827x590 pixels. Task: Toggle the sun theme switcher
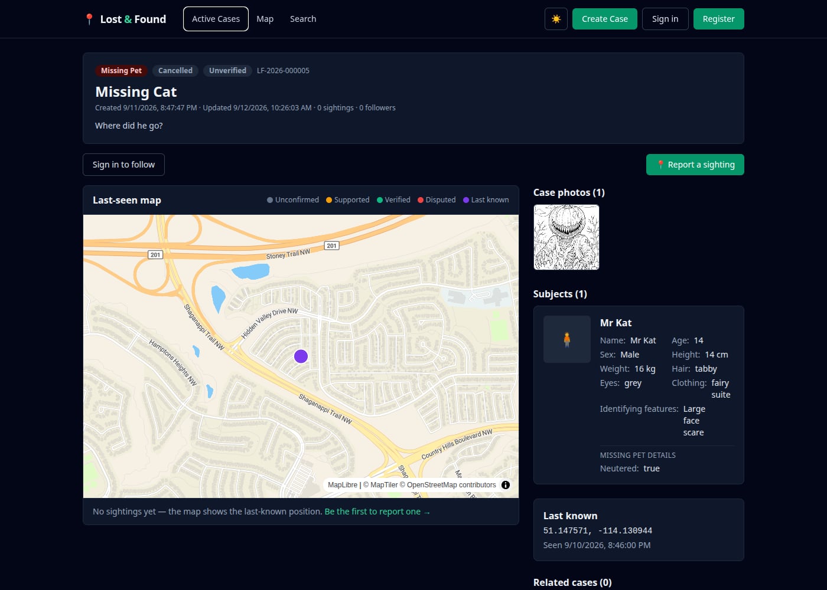point(556,19)
